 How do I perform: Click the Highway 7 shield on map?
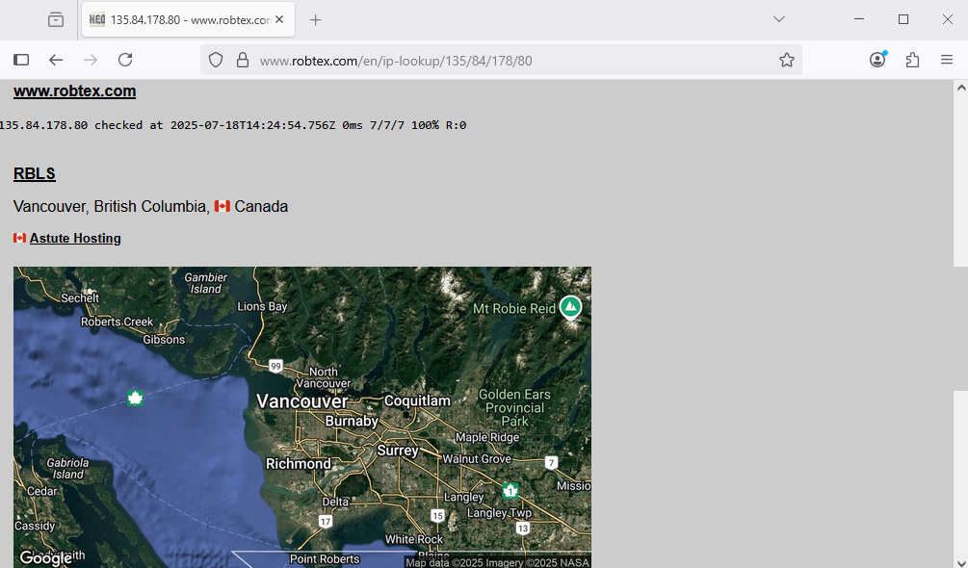(x=551, y=462)
